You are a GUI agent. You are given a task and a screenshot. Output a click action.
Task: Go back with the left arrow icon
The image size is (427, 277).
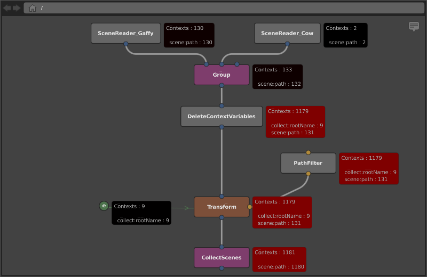[x=7, y=8]
